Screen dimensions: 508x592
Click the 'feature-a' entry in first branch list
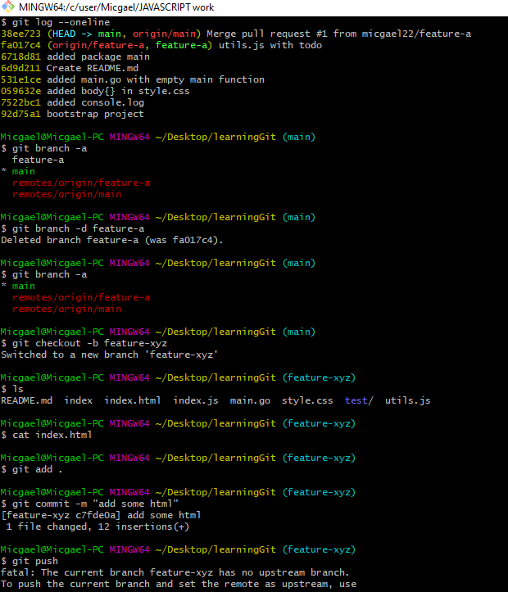point(39,160)
